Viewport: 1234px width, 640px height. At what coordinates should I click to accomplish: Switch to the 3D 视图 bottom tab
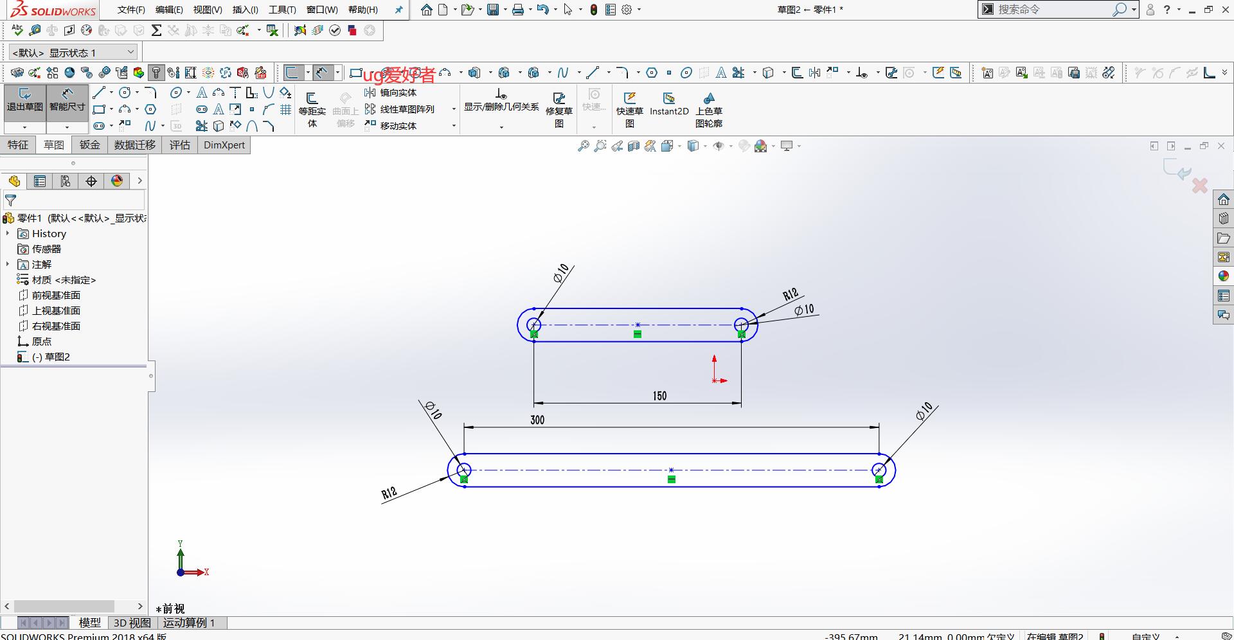tap(132, 623)
